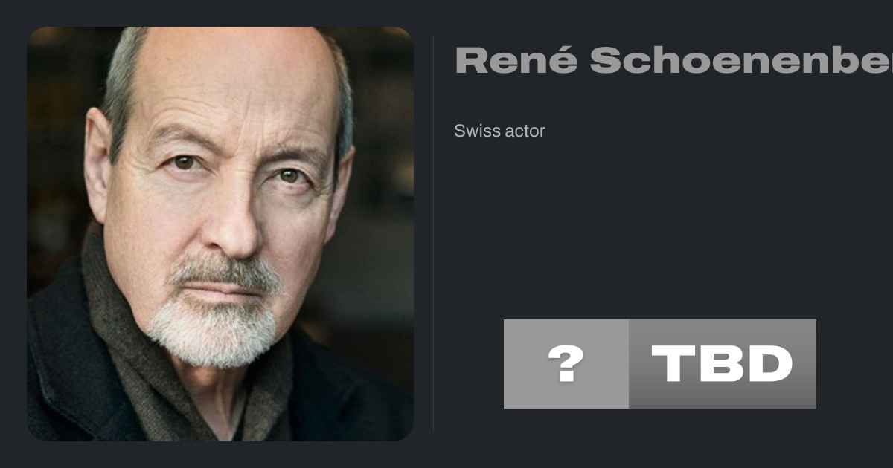Screen dimensions: 893x468
Task: Click the letter D in TBD
Action: [768, 364]
